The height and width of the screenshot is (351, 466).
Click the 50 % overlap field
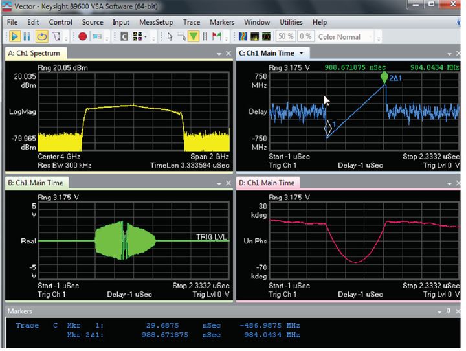click(x=286, y=37)
